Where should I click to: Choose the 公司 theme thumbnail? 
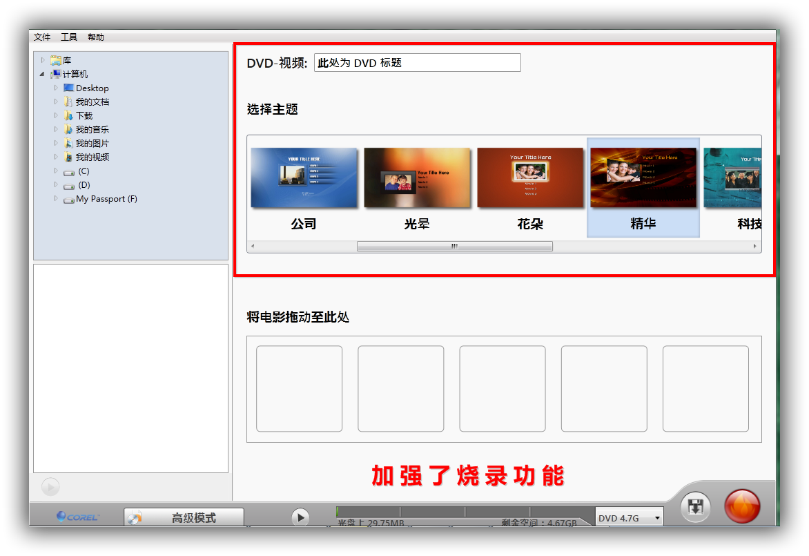coord(304,178)
